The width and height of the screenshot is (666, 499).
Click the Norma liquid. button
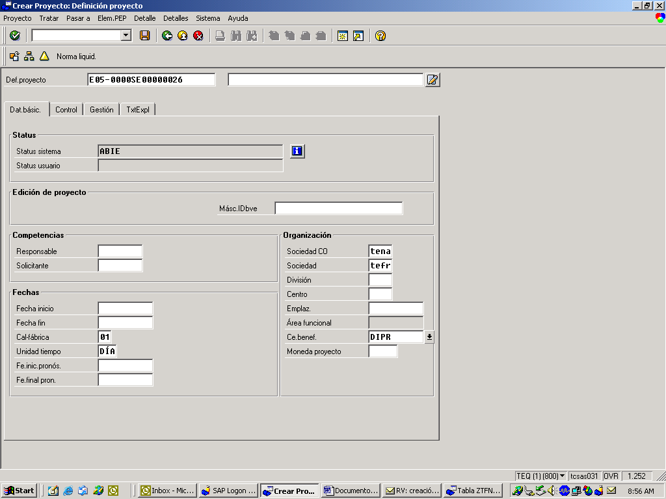click(77, 57)
